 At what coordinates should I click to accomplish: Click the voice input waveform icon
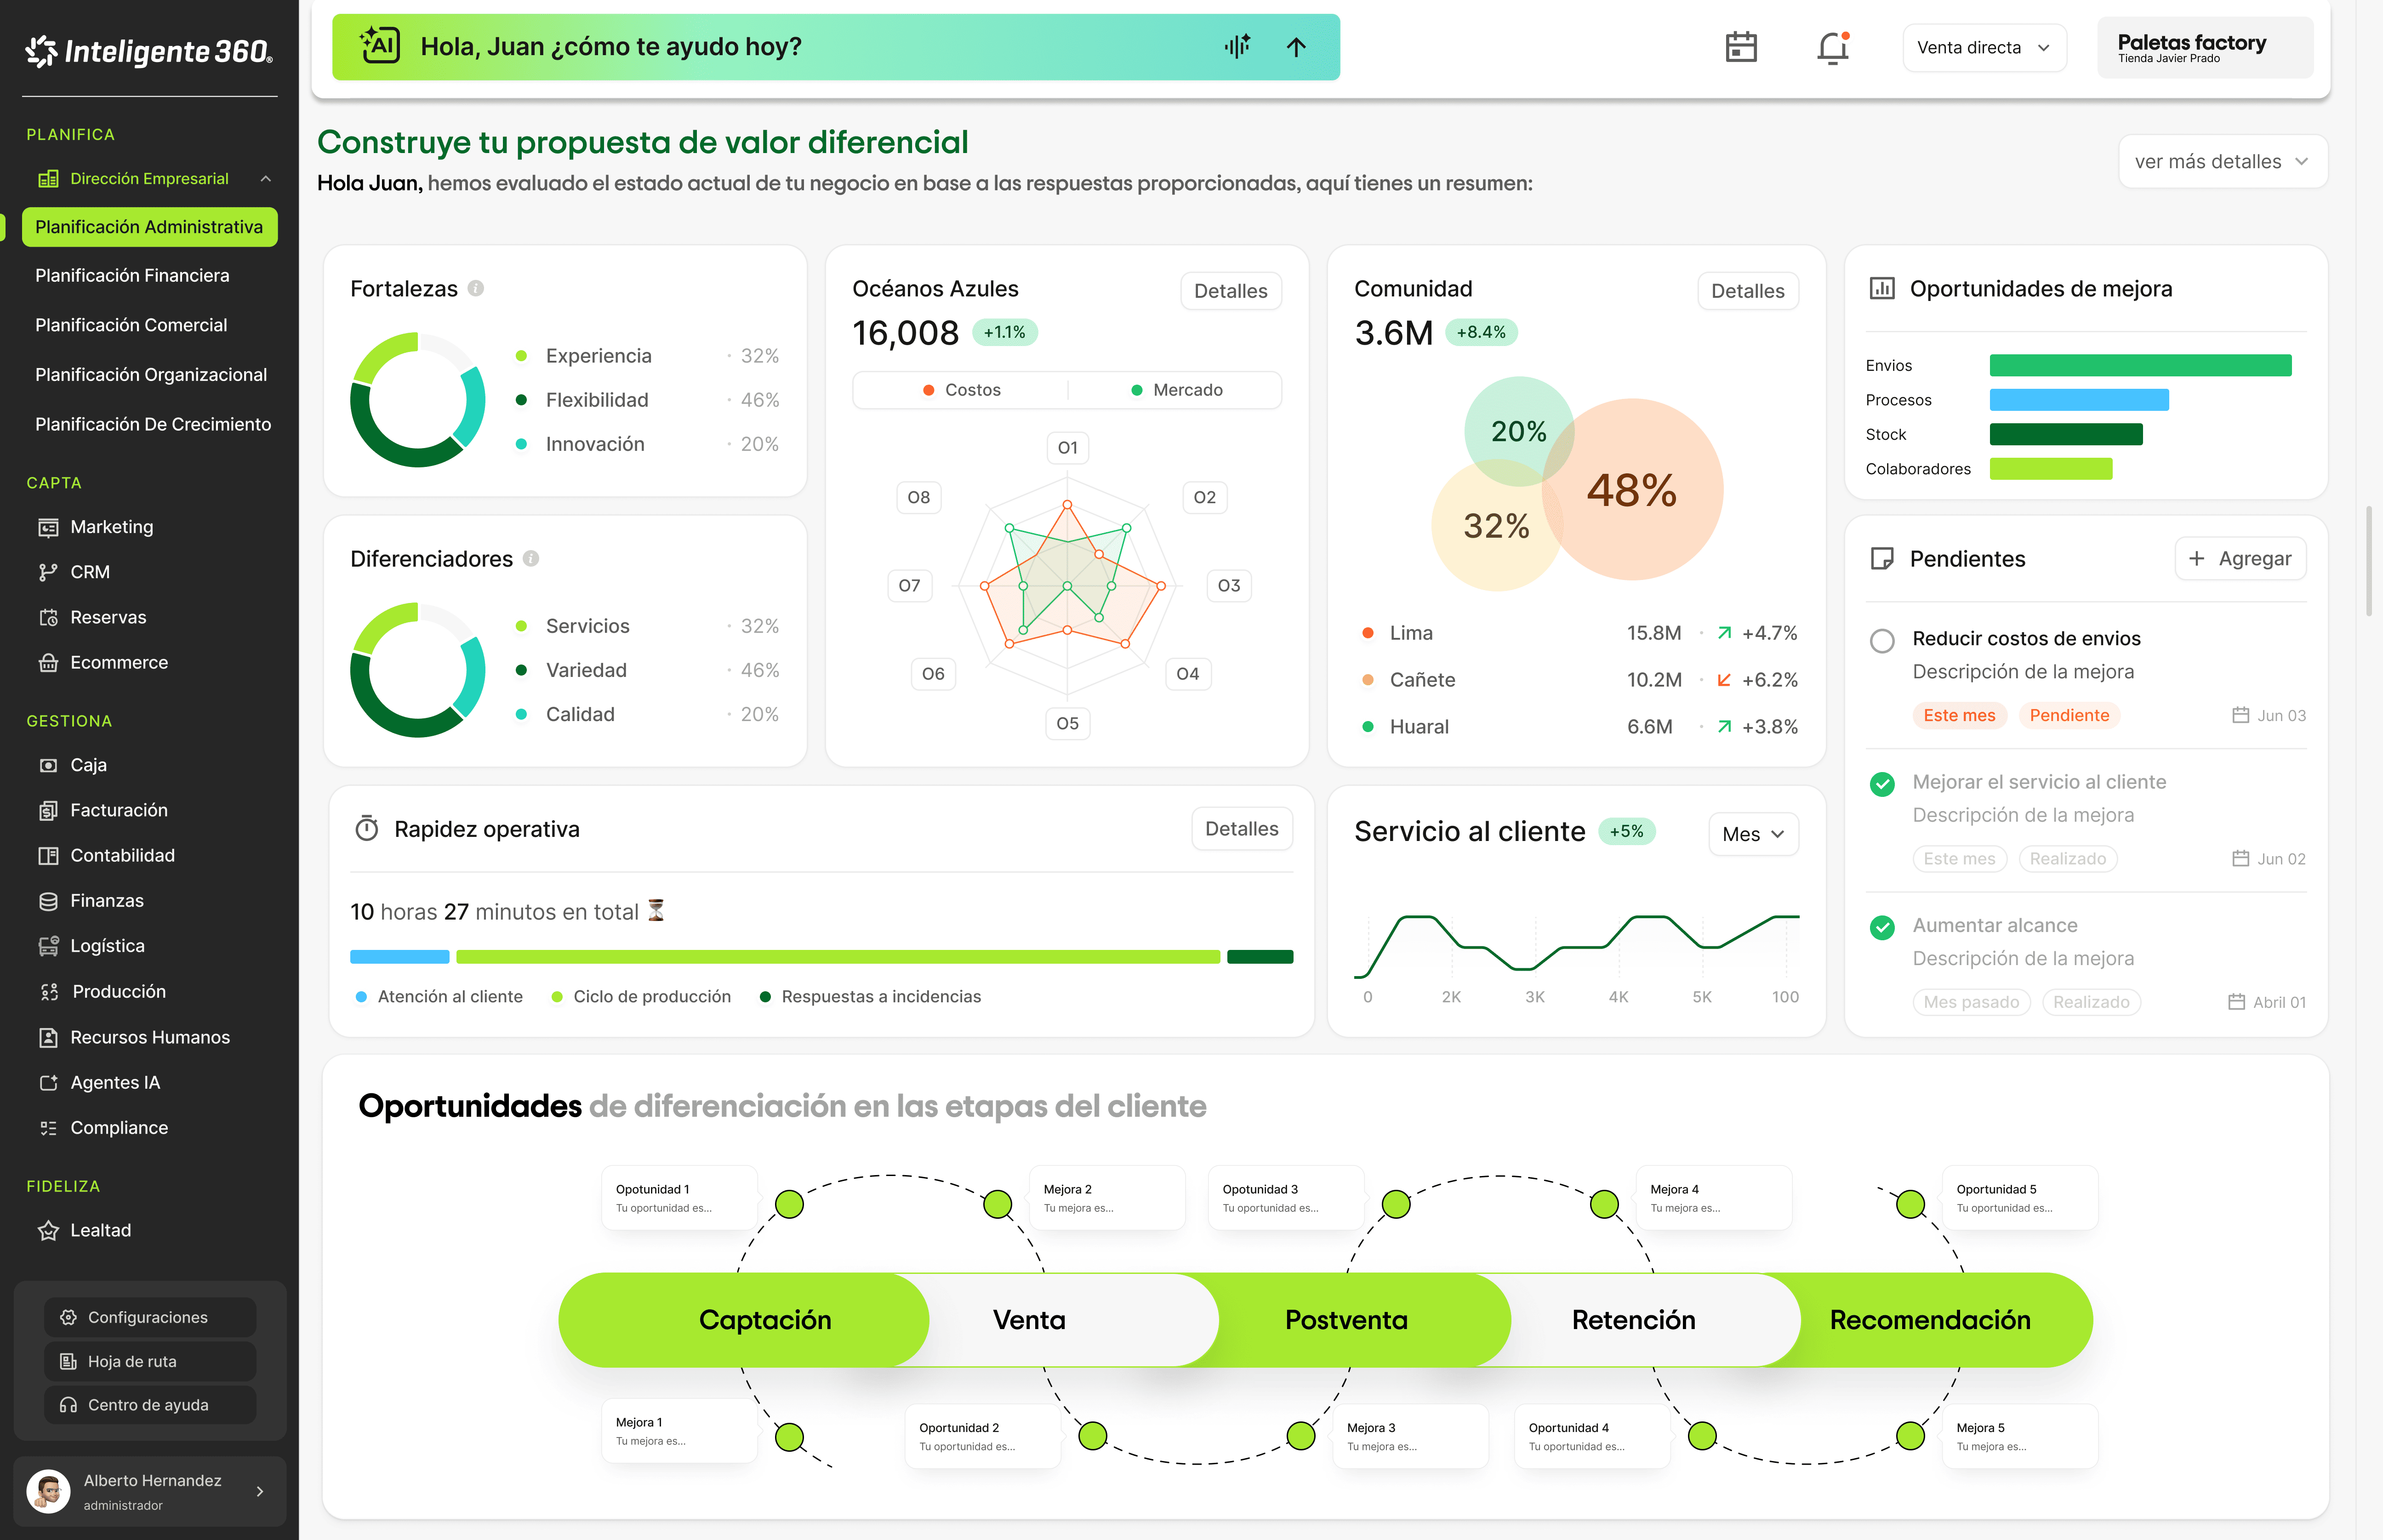[x=1237, y=46]
